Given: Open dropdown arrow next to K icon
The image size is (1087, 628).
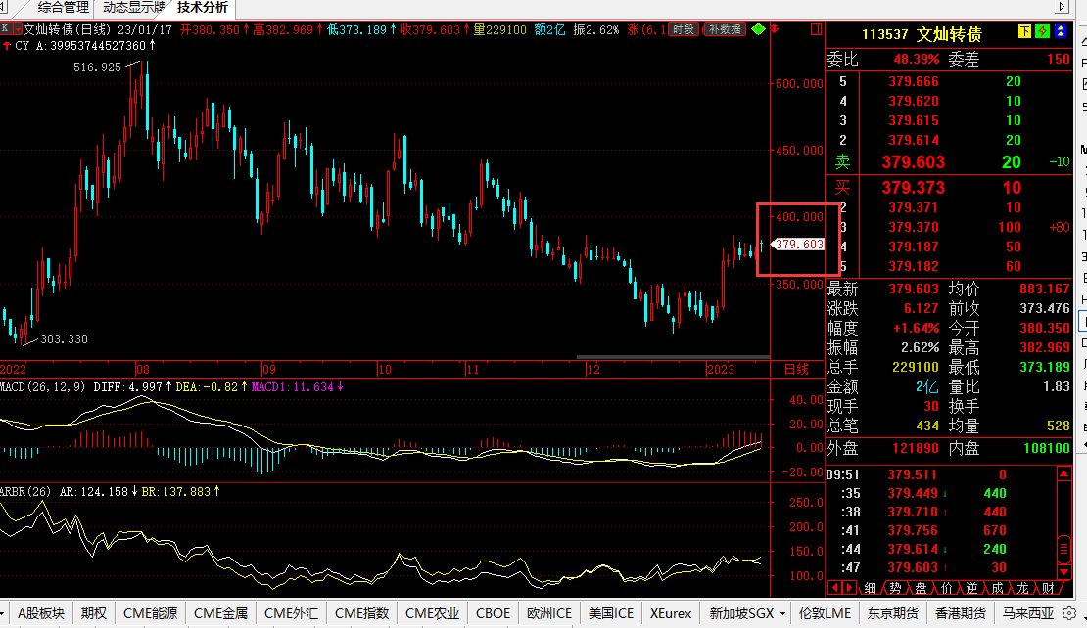Looking at the screenshot, I should [x=18, y=30].
